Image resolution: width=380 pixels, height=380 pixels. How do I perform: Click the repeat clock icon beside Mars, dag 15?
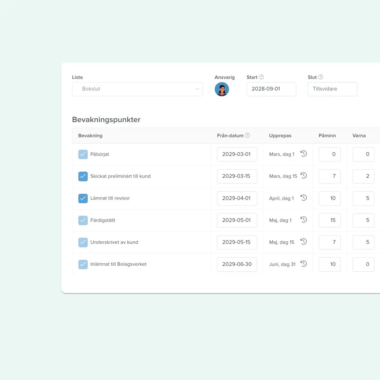tap(303, 176)
